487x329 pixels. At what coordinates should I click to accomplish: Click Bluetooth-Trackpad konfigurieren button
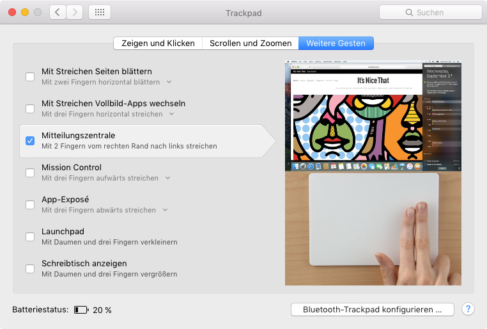coord(373,309)
